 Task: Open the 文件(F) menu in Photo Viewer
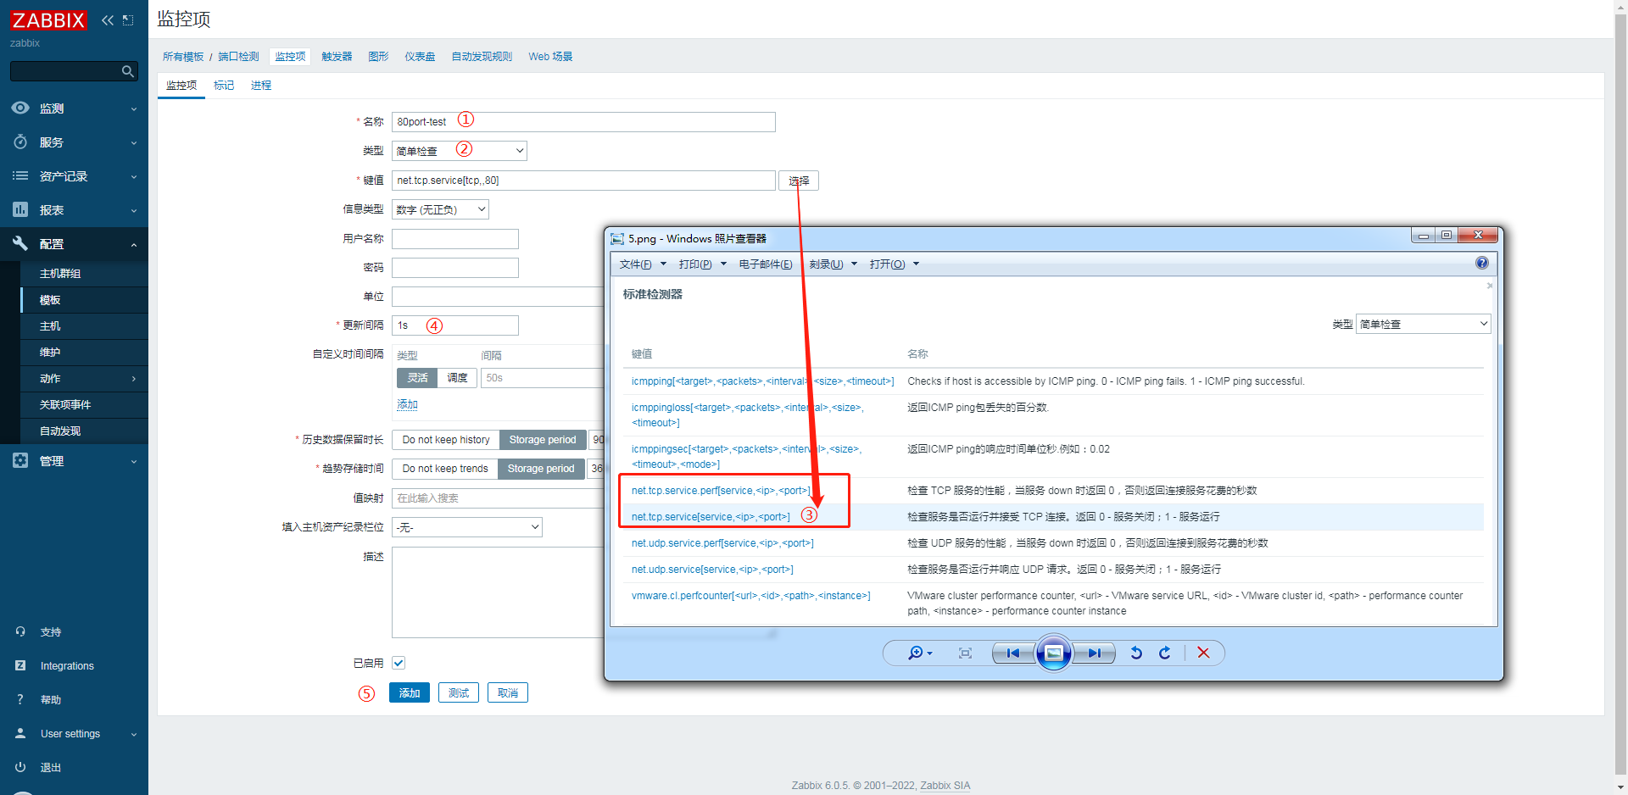643,264
